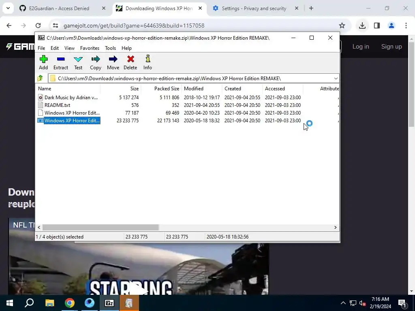
Task: Sort by Created column header
Action: click(x=242, y=89)
